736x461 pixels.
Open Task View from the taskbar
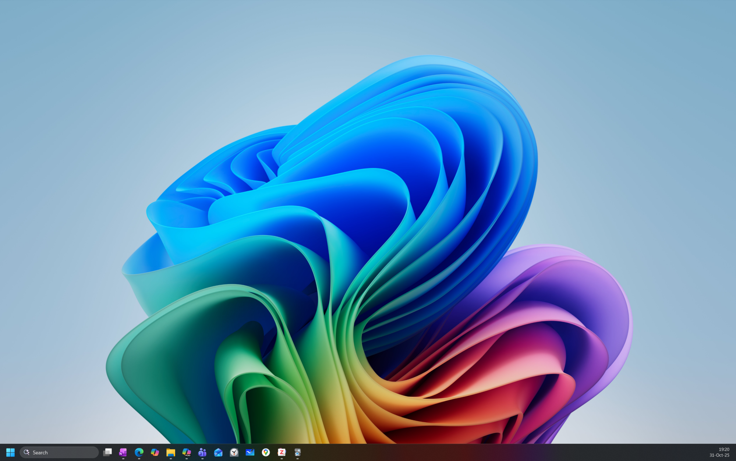click(x=107, y=452)
